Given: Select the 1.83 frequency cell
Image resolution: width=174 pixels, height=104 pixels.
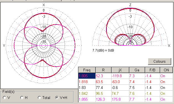Looking at the screenshot, I should point(87,88).
